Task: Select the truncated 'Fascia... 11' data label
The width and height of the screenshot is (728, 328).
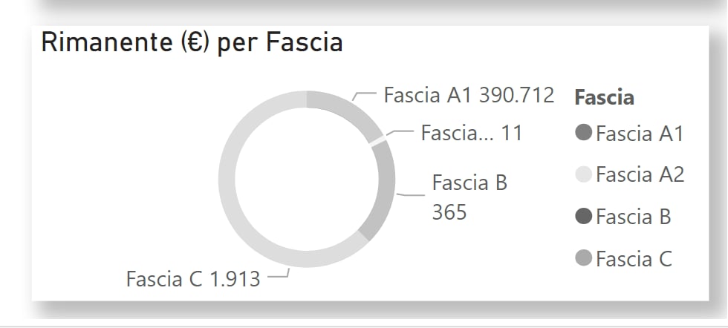Action: pos(472,133)
